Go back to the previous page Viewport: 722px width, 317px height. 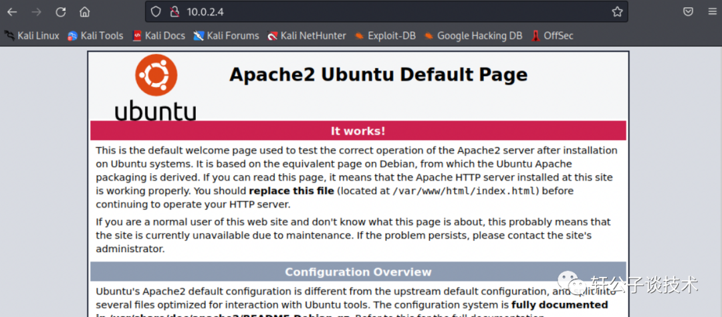pos(12,12)
